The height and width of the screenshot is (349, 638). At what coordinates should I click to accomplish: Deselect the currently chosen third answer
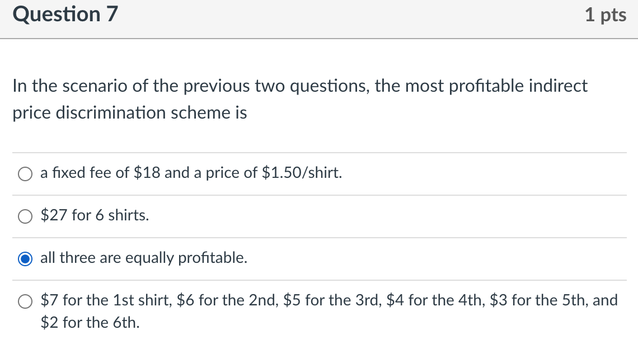[25, 258]
